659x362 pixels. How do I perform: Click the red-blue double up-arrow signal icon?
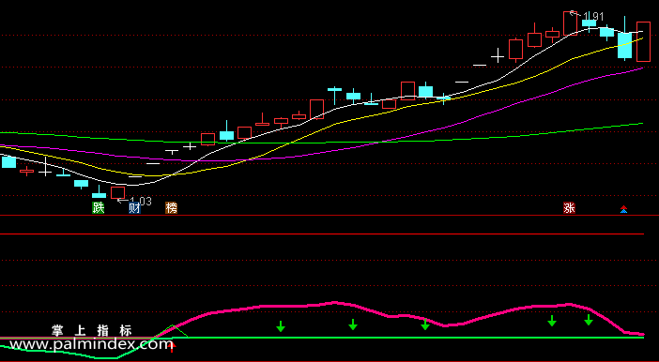tap(623, 209)
